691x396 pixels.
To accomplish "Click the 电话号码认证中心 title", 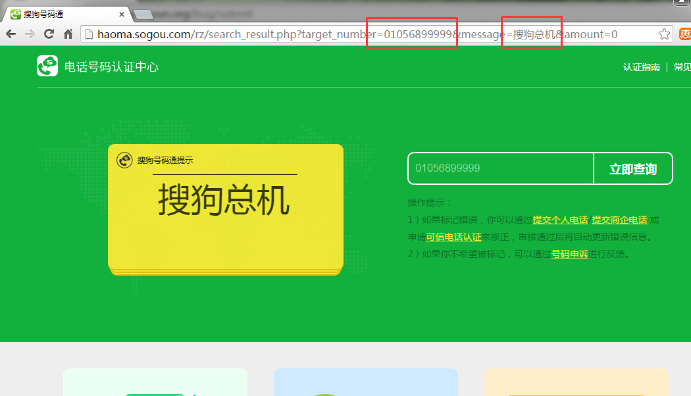I will coord(111,67).
